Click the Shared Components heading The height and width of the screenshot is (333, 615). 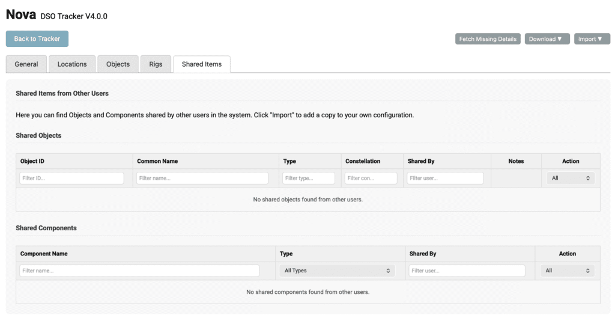(46, 228)
